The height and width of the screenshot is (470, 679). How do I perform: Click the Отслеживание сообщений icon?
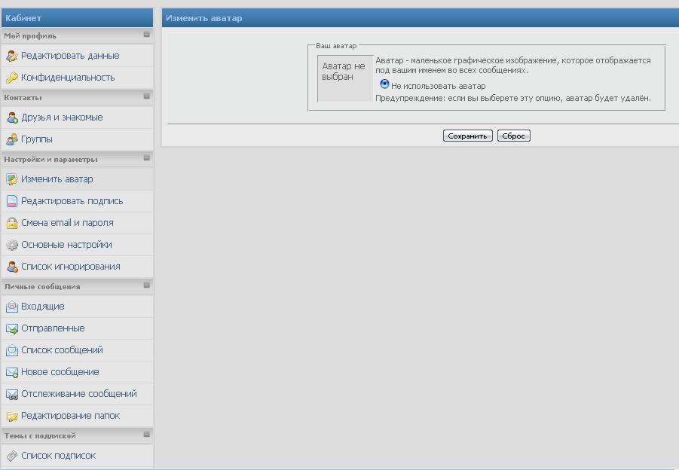pos(12,394)
